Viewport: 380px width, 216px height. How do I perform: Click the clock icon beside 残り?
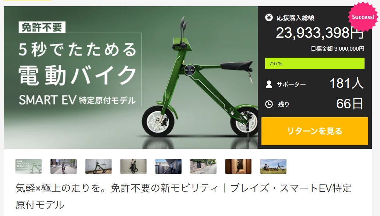tap(269, 104)
